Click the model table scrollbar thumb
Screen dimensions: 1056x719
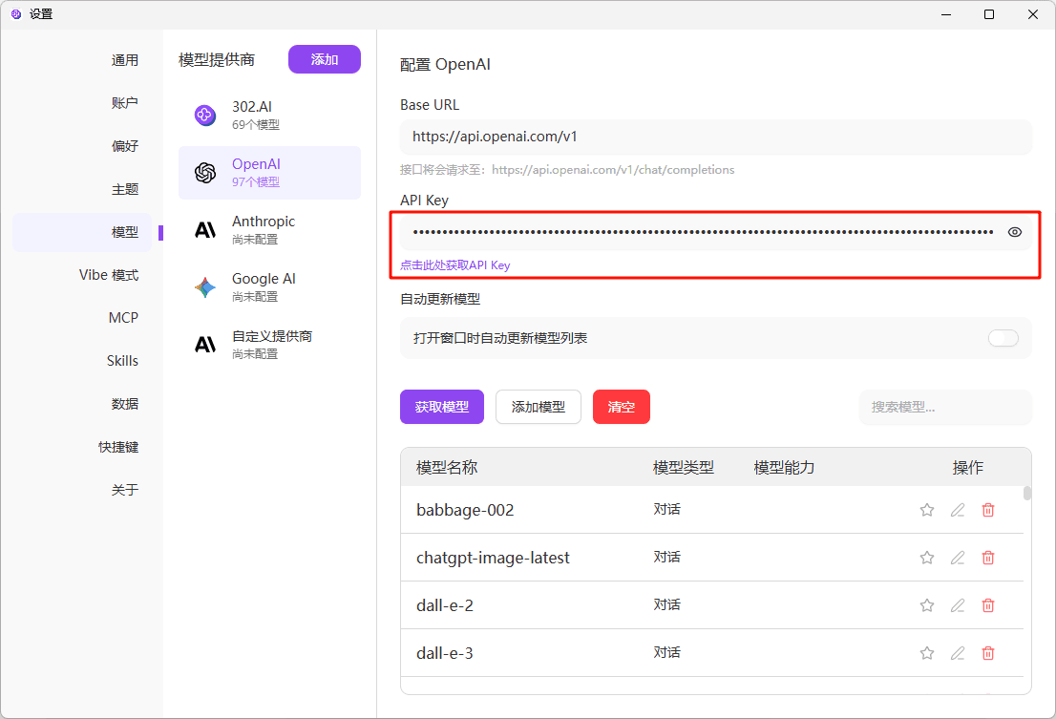[x=1027, y=494]
